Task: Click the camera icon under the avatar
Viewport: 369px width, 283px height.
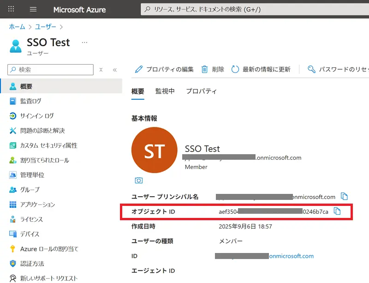Action: (138, 180)
